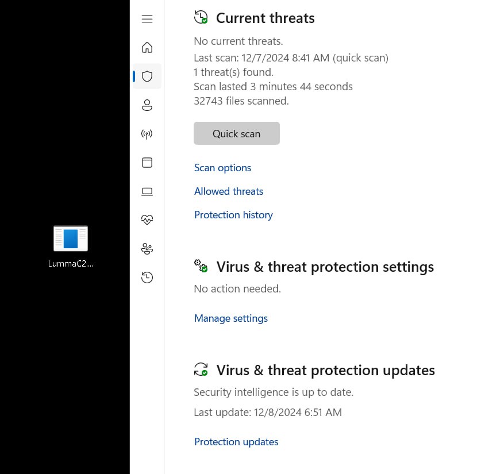Open the Allowed threats link
Image resolution: width=485 pixels, height=474 pixels.
229,191
